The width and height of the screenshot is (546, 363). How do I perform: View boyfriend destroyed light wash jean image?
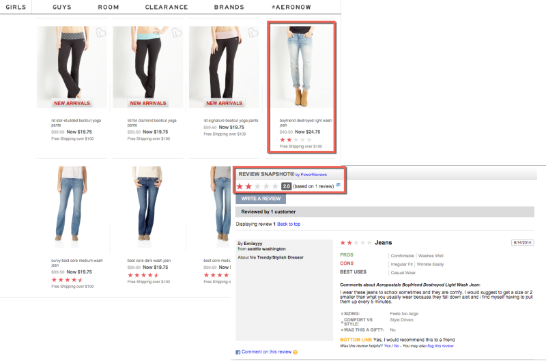click(301, 67)
